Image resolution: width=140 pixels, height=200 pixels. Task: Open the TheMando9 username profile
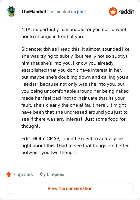[34, 12]
